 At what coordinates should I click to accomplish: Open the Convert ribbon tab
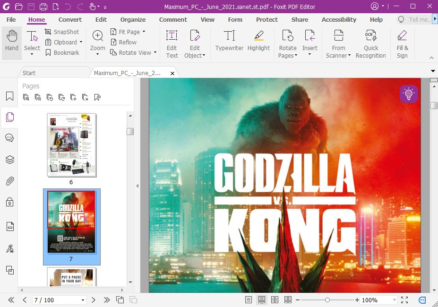(x=70, y=20)
